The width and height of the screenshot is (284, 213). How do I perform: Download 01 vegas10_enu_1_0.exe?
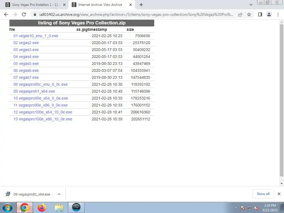[36, 36]
